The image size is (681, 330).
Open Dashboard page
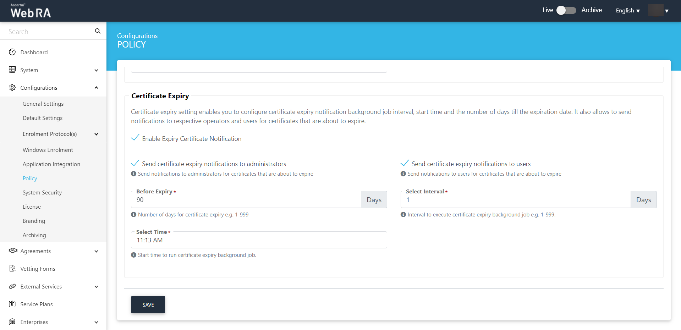(x=34, y=52)
